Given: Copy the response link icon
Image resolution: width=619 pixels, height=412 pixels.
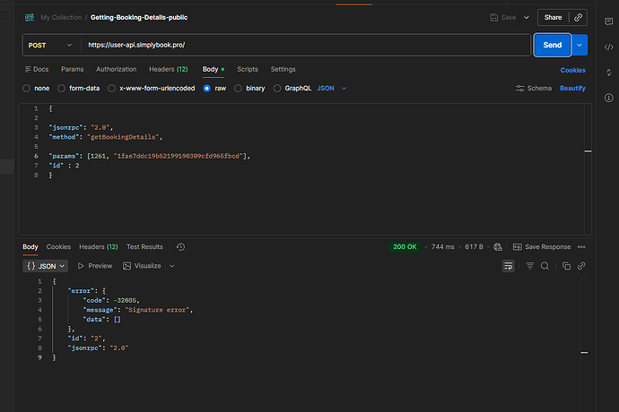Looking at the screenshot, I should click(x=581, y=266).
